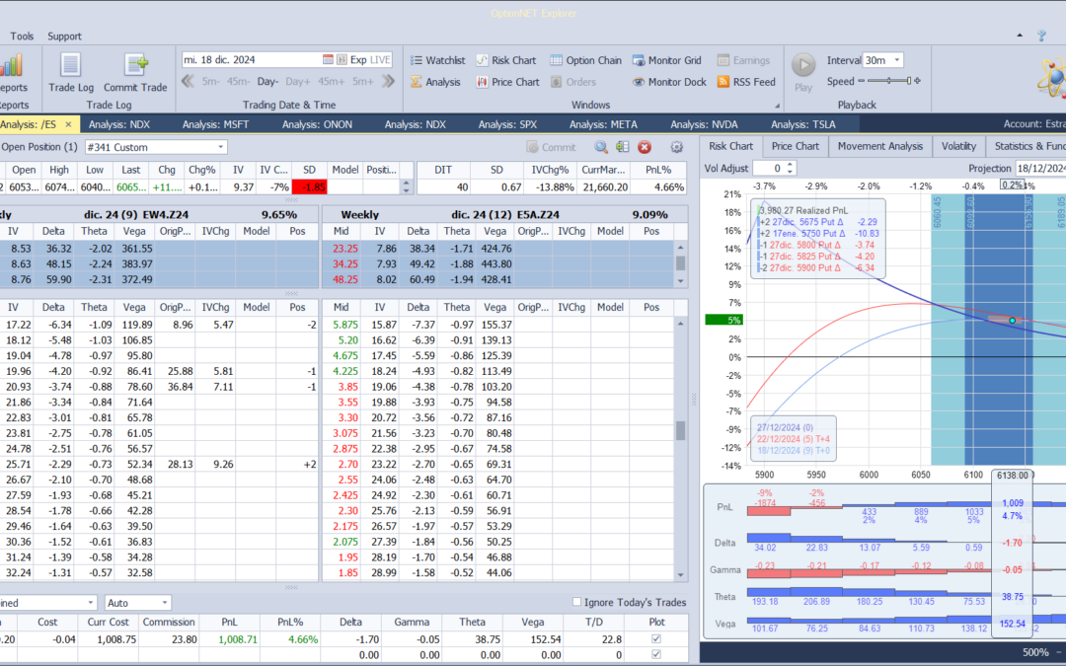The image size is (1066, 666).
Task: Click the 45m+ time step button
Action: (x=331, y=82)
